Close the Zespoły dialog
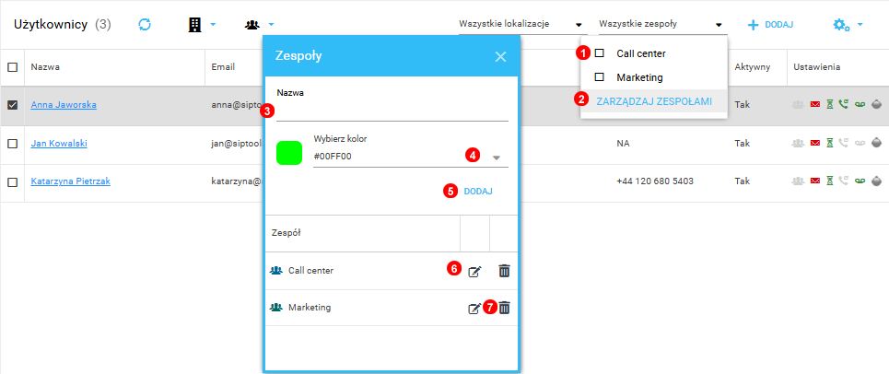889x374 pixels. pos(500,56)
